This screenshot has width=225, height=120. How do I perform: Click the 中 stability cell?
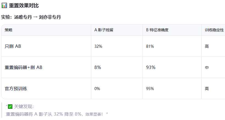(x=207, y=68)
